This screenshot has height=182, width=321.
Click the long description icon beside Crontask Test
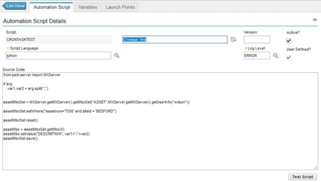coord(233,39)
